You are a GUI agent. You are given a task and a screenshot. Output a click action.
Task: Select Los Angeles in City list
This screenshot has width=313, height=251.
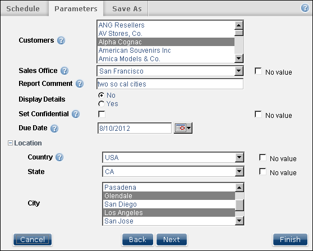click(x=169, y=213)
